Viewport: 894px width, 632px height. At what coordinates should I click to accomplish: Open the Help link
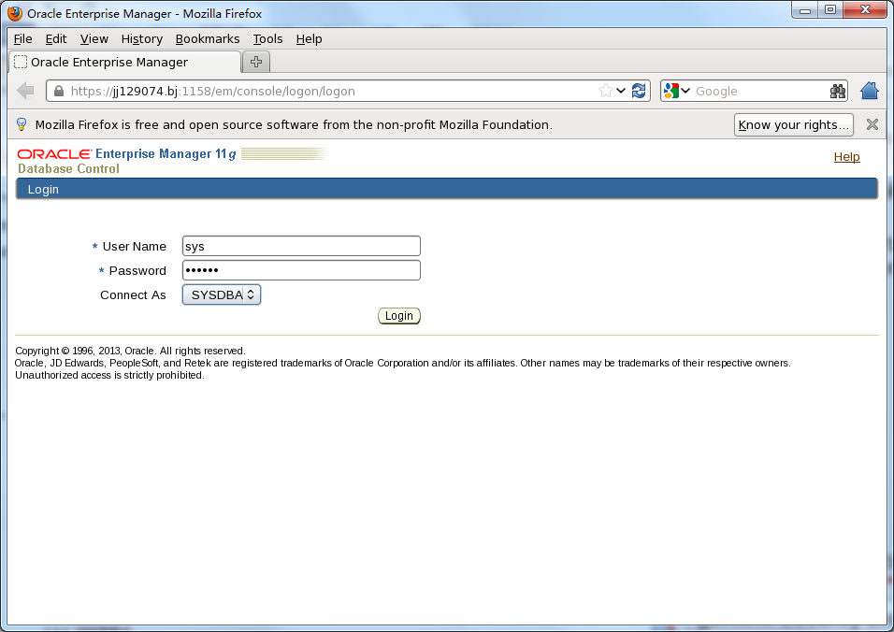(x=846, y=156)
